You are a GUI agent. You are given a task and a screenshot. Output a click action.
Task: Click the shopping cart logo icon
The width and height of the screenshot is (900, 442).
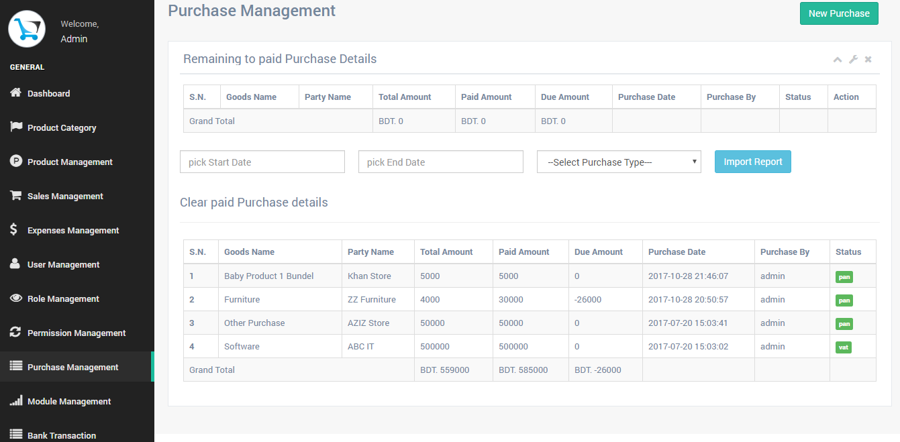[27, 29]
